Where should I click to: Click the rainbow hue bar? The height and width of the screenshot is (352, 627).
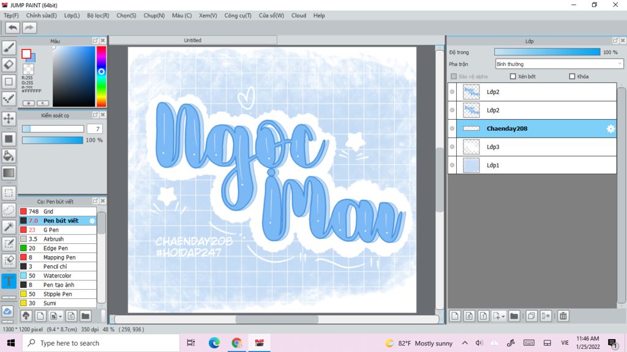coord(102,76)
